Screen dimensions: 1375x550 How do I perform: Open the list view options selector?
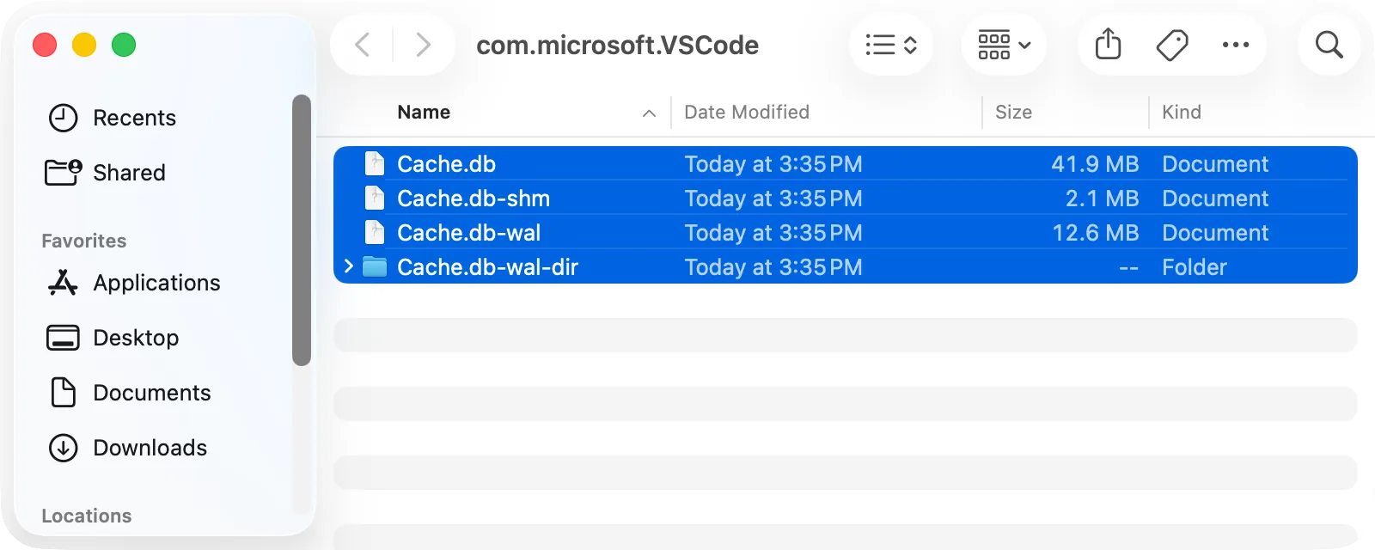pyautogui.click(x=891, y=45)
